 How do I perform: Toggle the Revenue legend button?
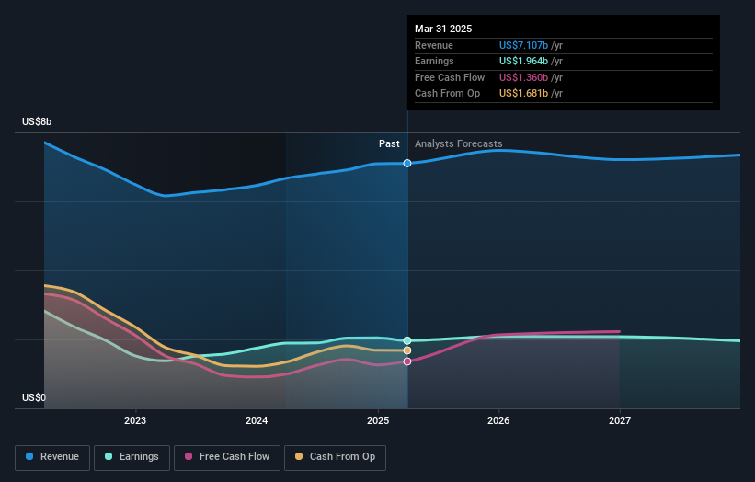52,457
